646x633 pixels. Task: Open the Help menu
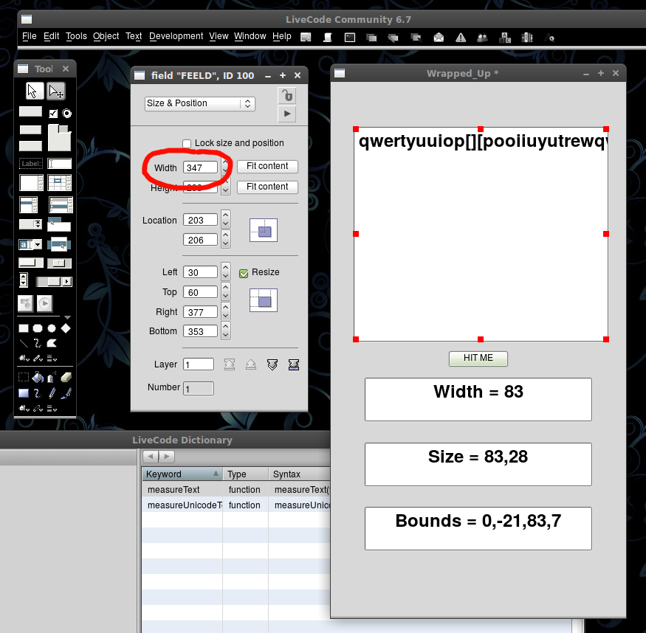pos(282,36)
